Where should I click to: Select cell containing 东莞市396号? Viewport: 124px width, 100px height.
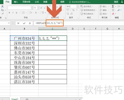point(24,53)
